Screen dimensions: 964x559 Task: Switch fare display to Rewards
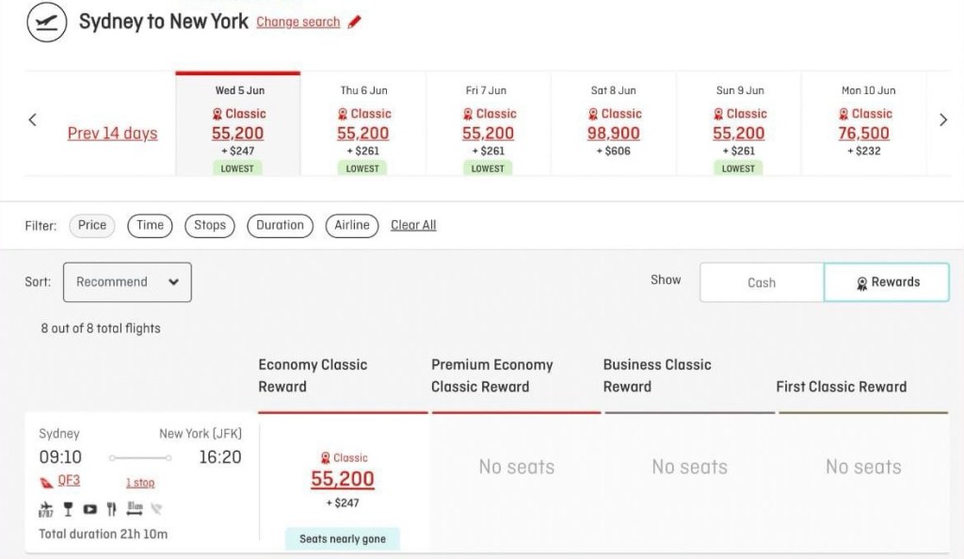887,282
